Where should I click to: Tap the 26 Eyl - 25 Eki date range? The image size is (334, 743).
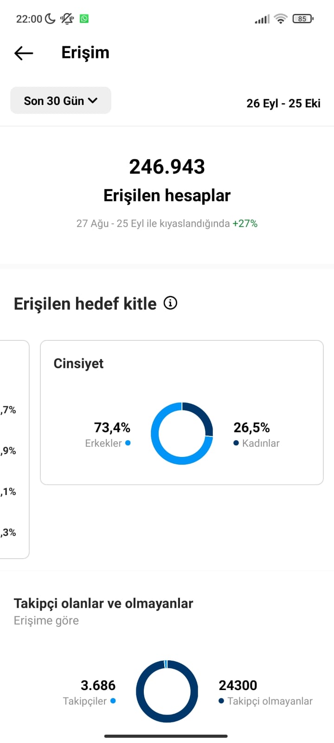coord(283,103)
